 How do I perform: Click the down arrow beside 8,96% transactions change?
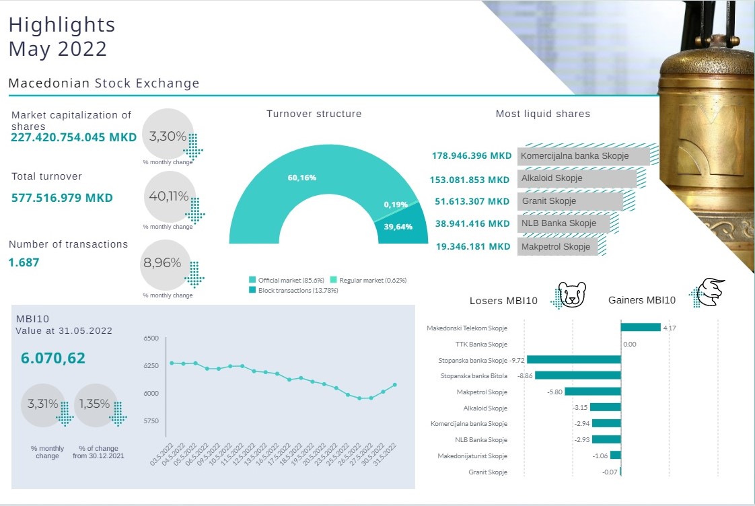(x=194, y=271)
